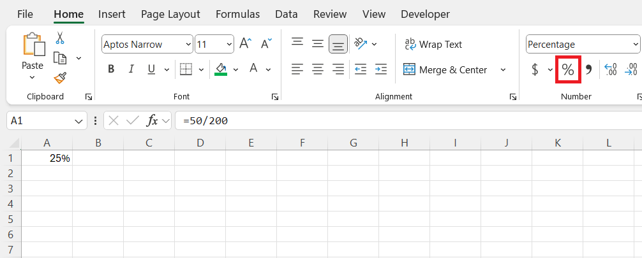Decrease font size with smaller A
The image size is (642, 258).
point(266,43)
